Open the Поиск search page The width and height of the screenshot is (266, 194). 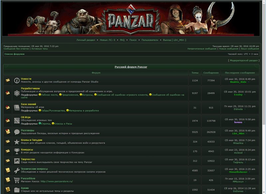[x=133, y=40]
